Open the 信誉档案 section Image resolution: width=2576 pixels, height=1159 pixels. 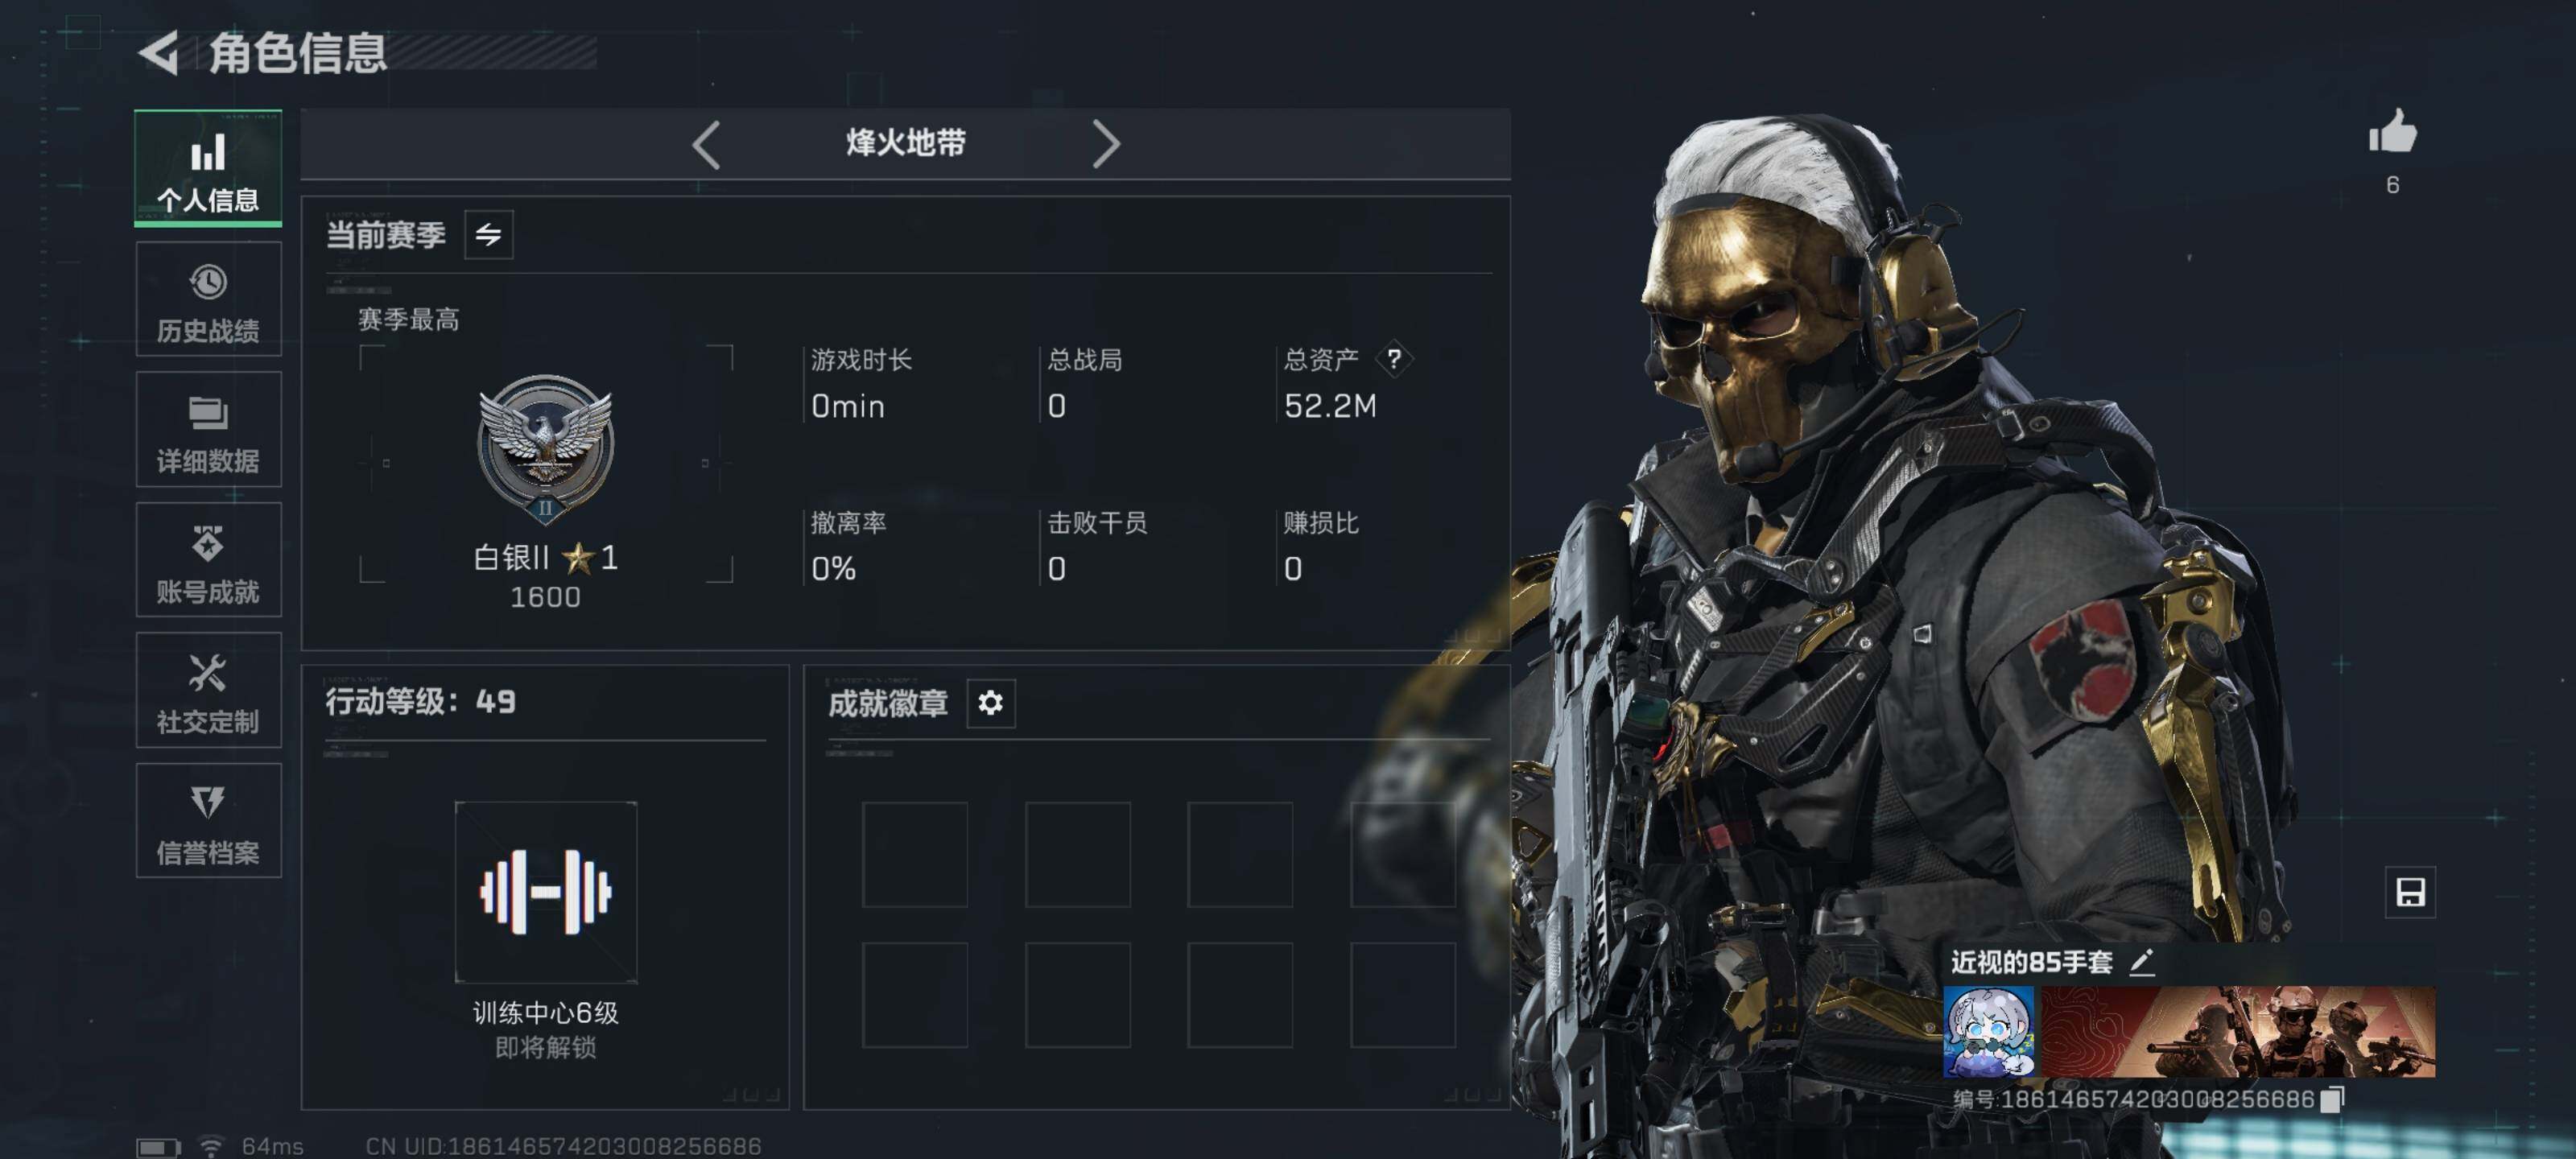[208, 821]
